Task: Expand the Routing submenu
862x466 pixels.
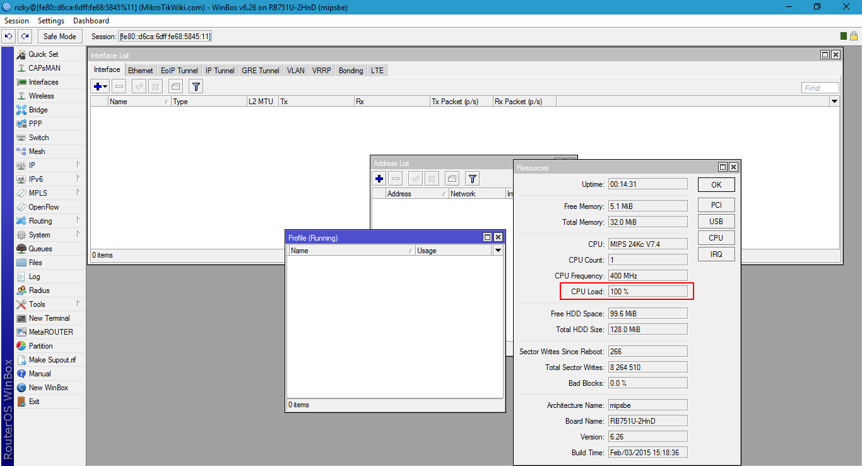Action: tap(50, 221)
